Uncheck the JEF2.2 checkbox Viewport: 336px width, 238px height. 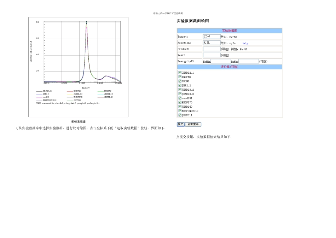pyautogui.click(x=180, y=85)
